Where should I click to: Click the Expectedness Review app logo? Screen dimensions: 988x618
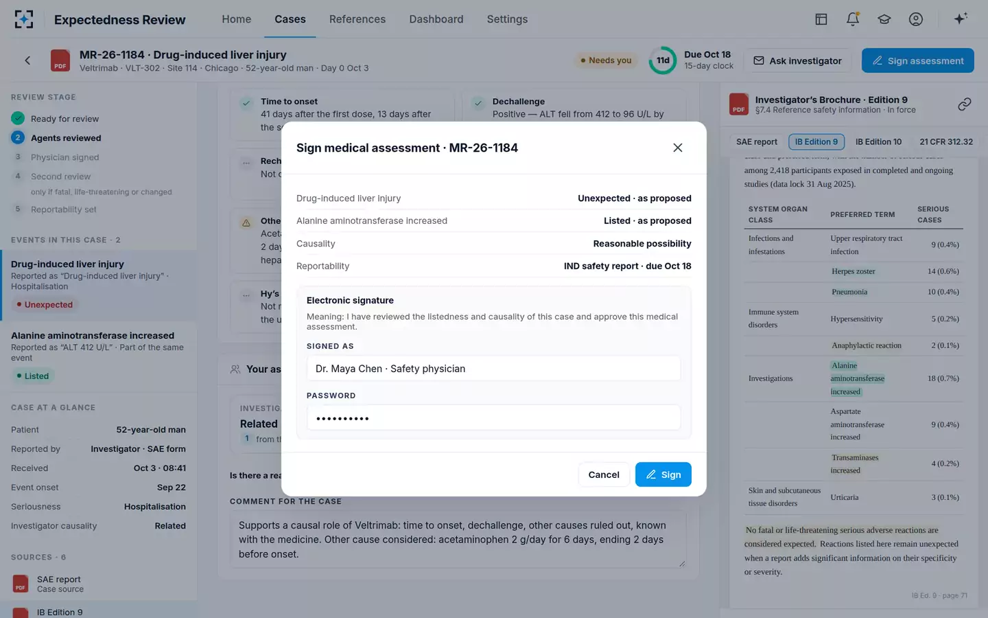click(24, 19)
